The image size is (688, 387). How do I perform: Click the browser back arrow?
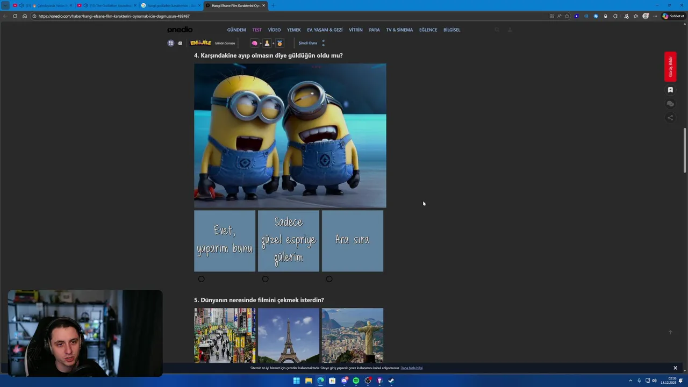5,16
